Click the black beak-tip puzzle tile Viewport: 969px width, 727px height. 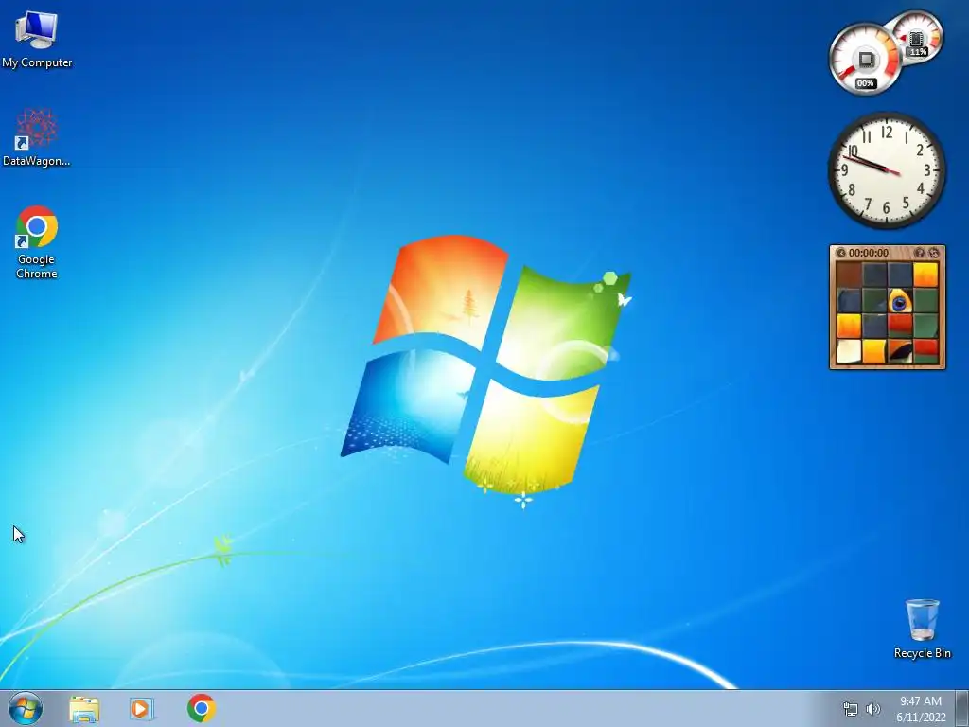tap(900, 352)
